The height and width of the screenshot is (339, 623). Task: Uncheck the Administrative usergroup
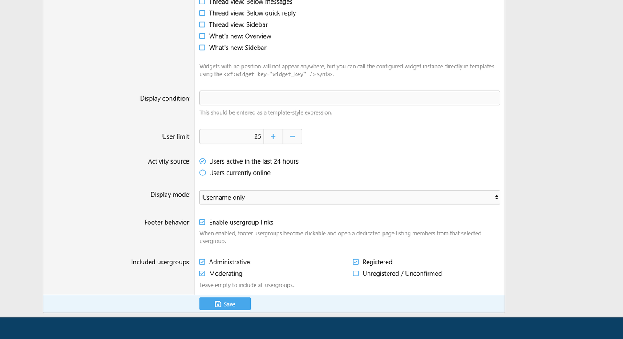202,262
